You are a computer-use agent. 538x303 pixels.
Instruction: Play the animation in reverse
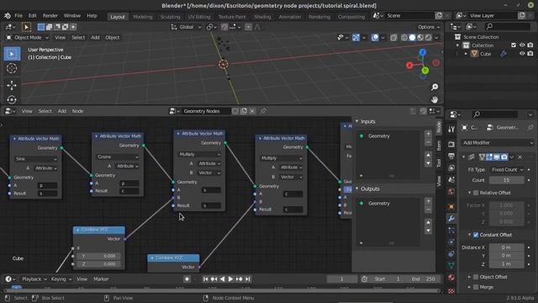click(222, 279)
